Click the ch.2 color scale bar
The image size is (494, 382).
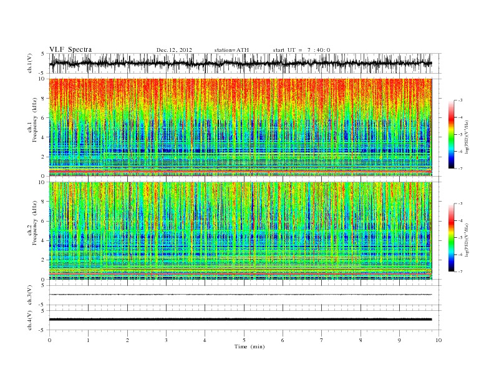tap(452, 237)
